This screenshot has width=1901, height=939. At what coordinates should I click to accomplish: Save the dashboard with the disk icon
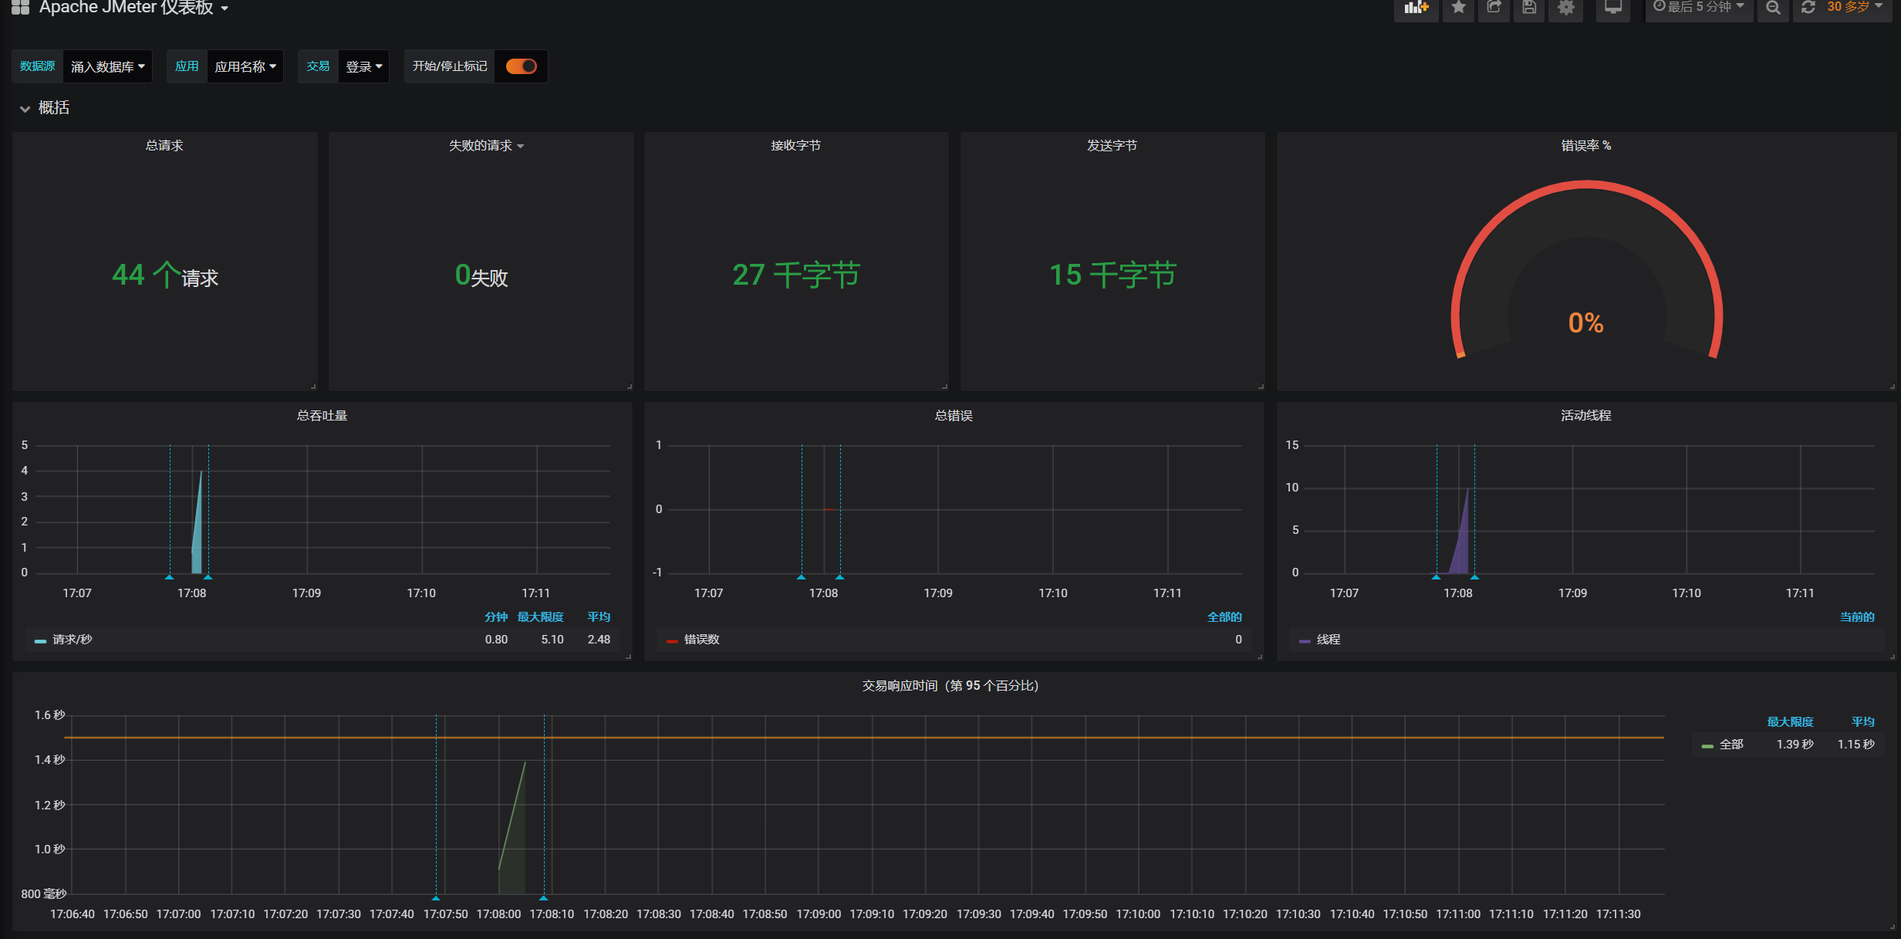[1529, 8]
